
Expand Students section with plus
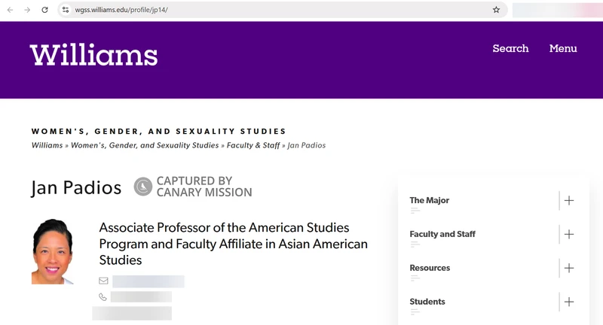(569, 302)
